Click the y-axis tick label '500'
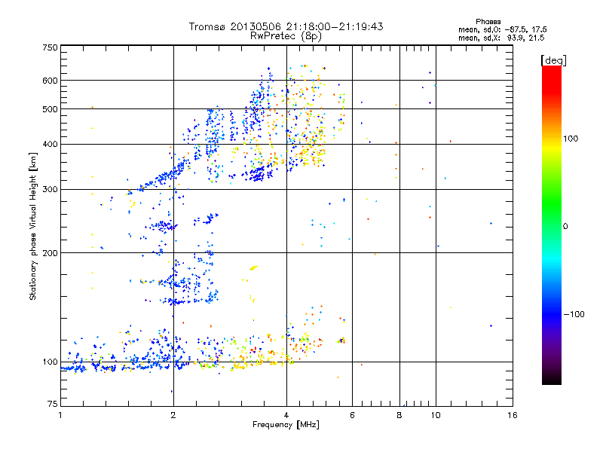 pos(50,109)
